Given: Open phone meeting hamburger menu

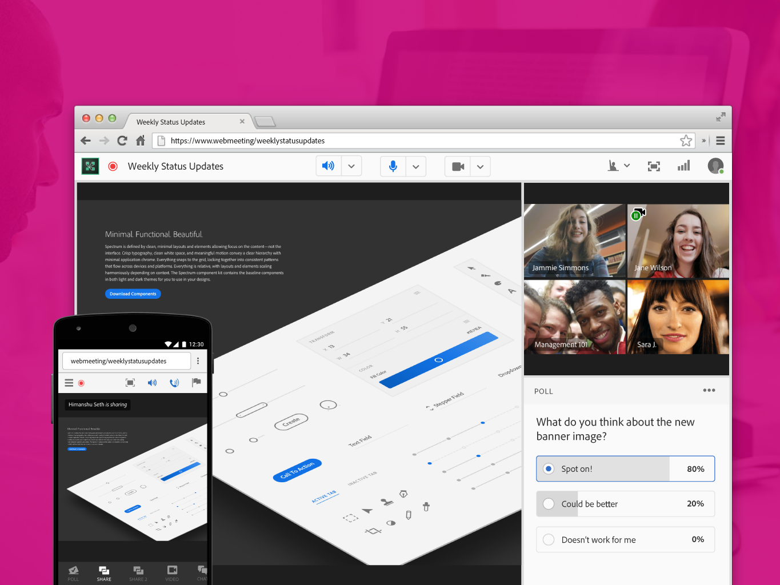Looking at the screenshot, I should 69,383.
